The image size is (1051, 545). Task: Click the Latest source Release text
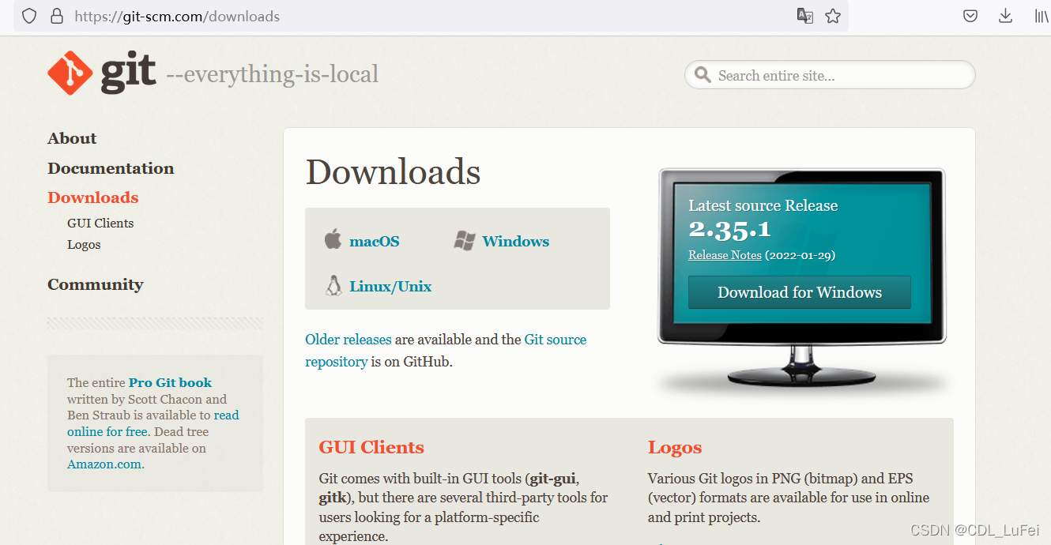[763, 205]
